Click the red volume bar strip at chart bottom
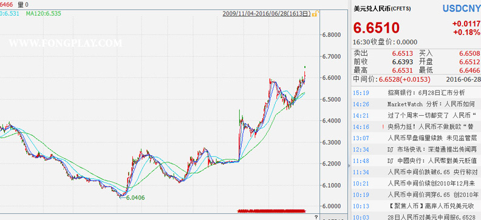Image resolution: width=481 pixels, height=220 pixels. pos(271,211)
